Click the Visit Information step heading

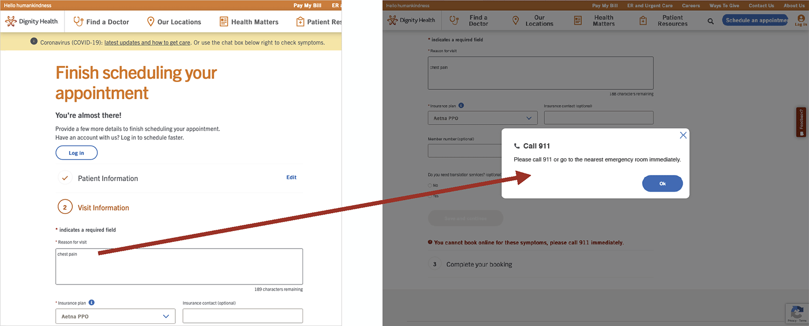coord(103,208)
